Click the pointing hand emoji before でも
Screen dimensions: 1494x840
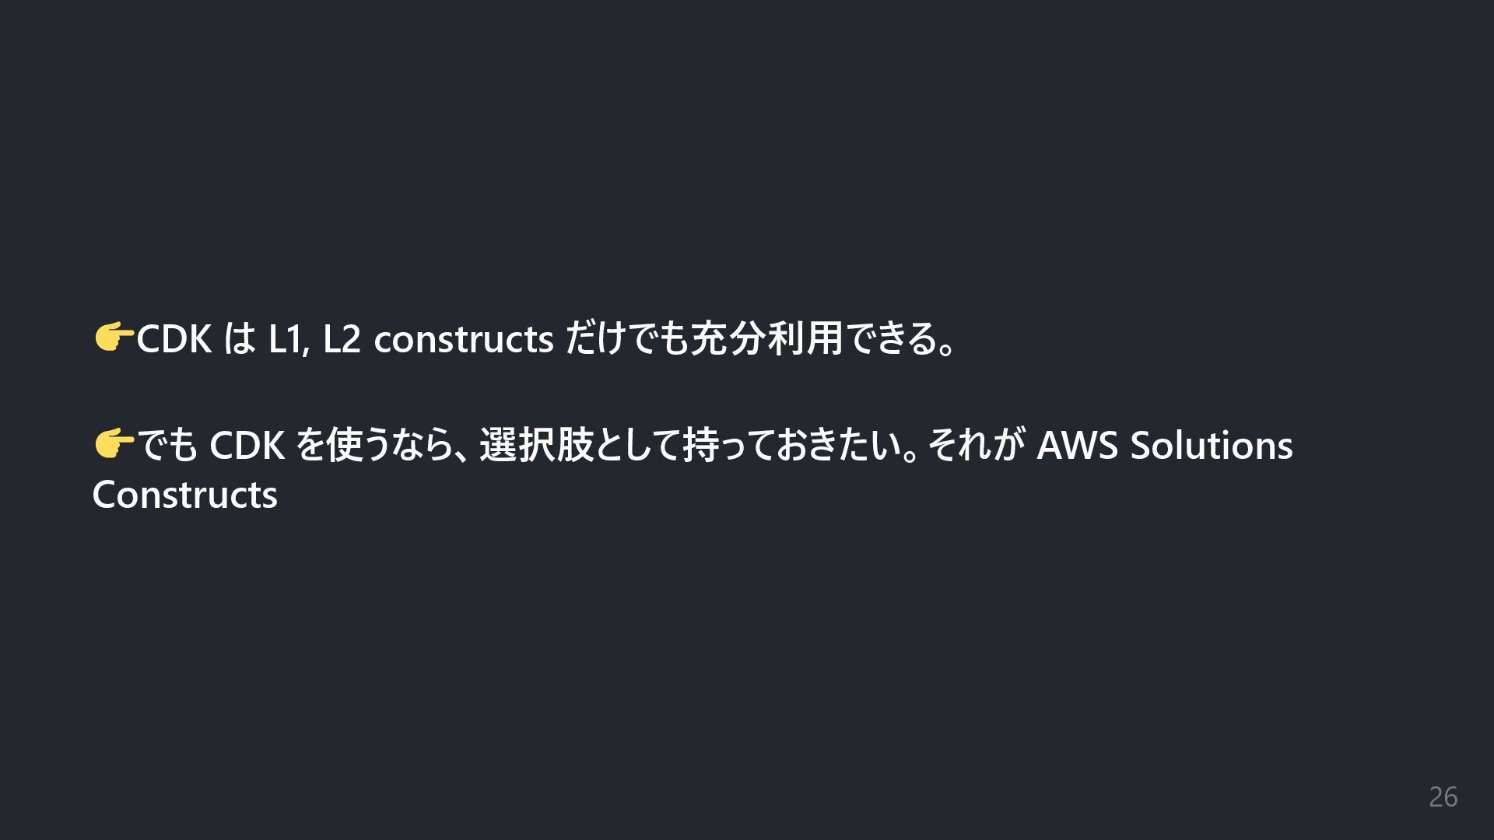pyautogui.click(x=113, y=444)
